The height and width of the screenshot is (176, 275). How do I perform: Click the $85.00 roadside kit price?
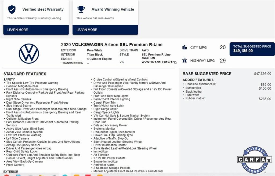click(266, 85)
